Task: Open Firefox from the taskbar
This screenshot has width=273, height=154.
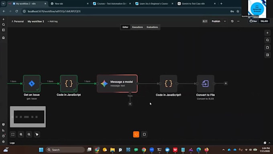Action: tap(206, 150)
